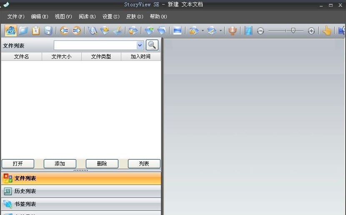This screenshot has height=215, width=346.
Task: Click the open folder toolbar icon
Action: tap(23, 31)
